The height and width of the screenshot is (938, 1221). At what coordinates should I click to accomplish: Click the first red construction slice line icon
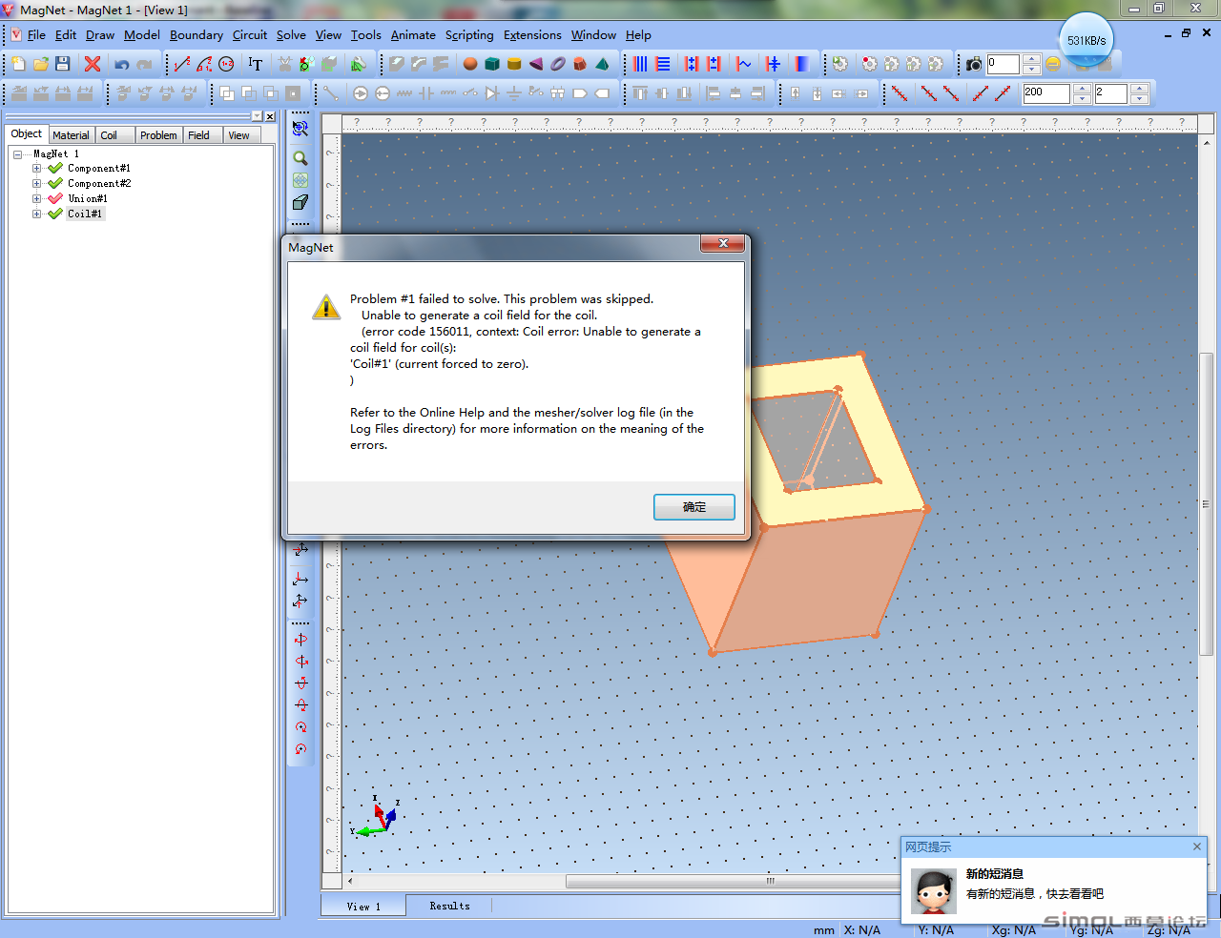(x=900, y=92)
